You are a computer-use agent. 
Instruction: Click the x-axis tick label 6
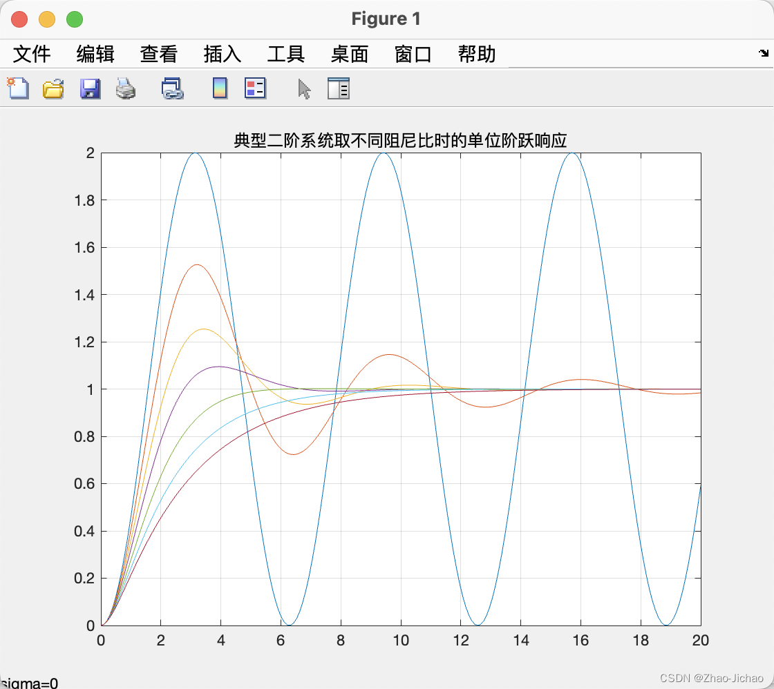(281, 641)
